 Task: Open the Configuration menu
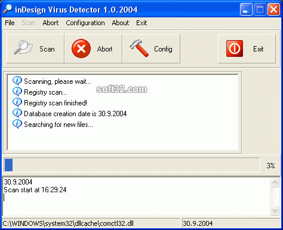point(85,23)
